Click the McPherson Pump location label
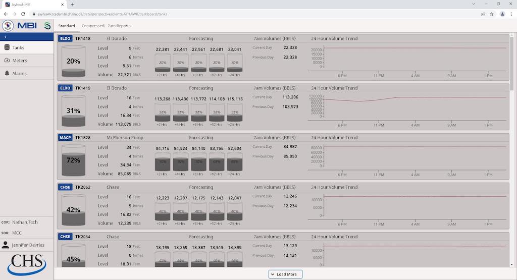 (125, 138)
